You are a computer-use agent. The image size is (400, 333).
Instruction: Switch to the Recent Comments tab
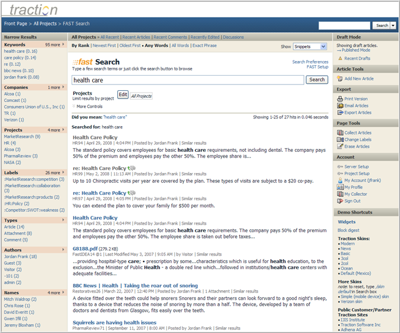(x=170, y=37)
